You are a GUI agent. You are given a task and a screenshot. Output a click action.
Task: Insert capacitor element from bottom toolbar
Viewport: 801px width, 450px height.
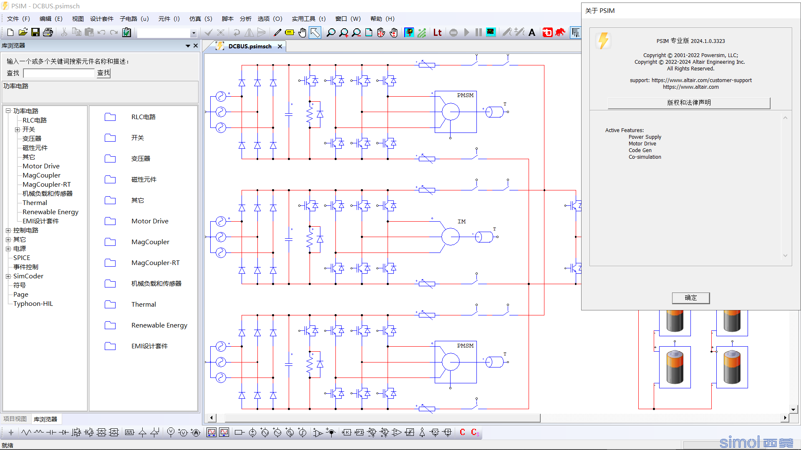(x=51, y=432)
